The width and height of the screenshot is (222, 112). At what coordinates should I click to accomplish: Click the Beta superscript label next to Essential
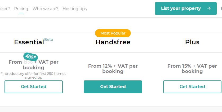pos(48,40)
